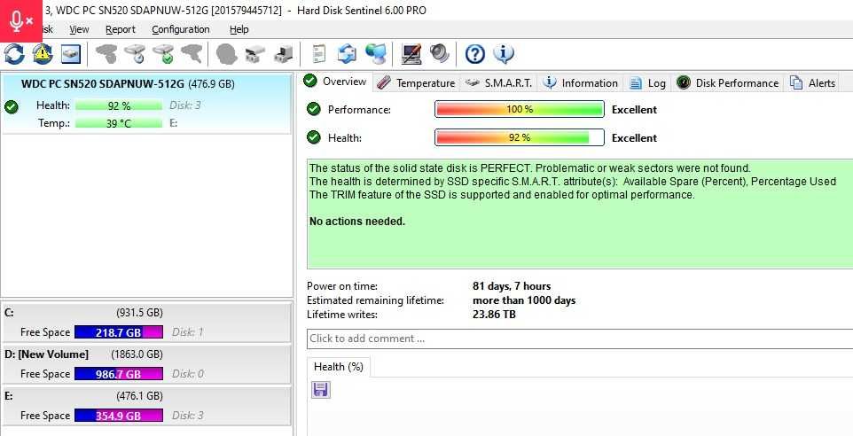
Task: Open the Help menu
Action: pos(239,29)
